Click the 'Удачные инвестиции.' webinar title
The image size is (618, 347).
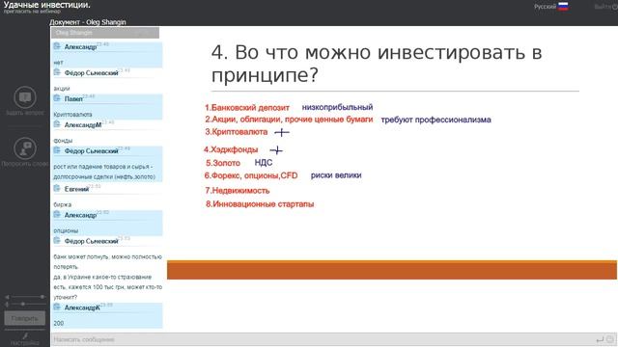coord(46,5)
